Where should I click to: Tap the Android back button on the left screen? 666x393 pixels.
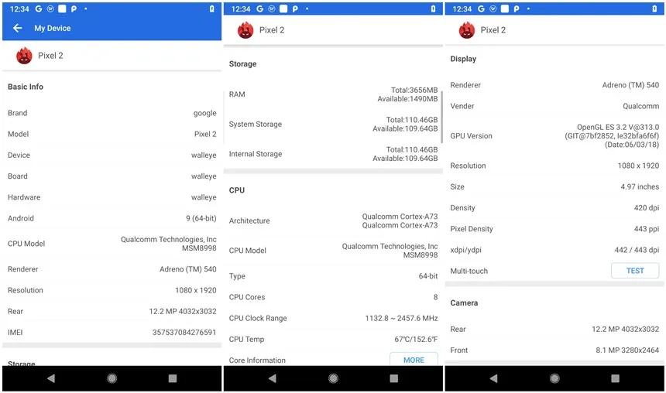(51, 378)
